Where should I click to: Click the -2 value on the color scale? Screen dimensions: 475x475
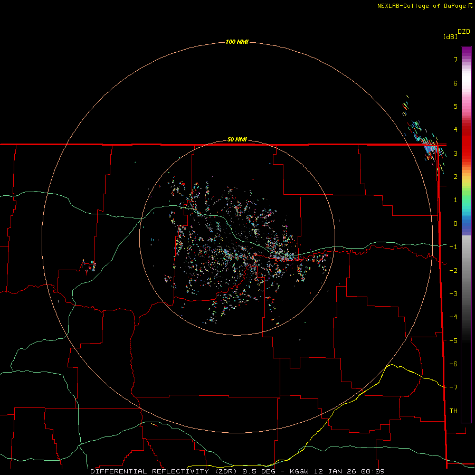pyautogui.click(x=453, y=271)
